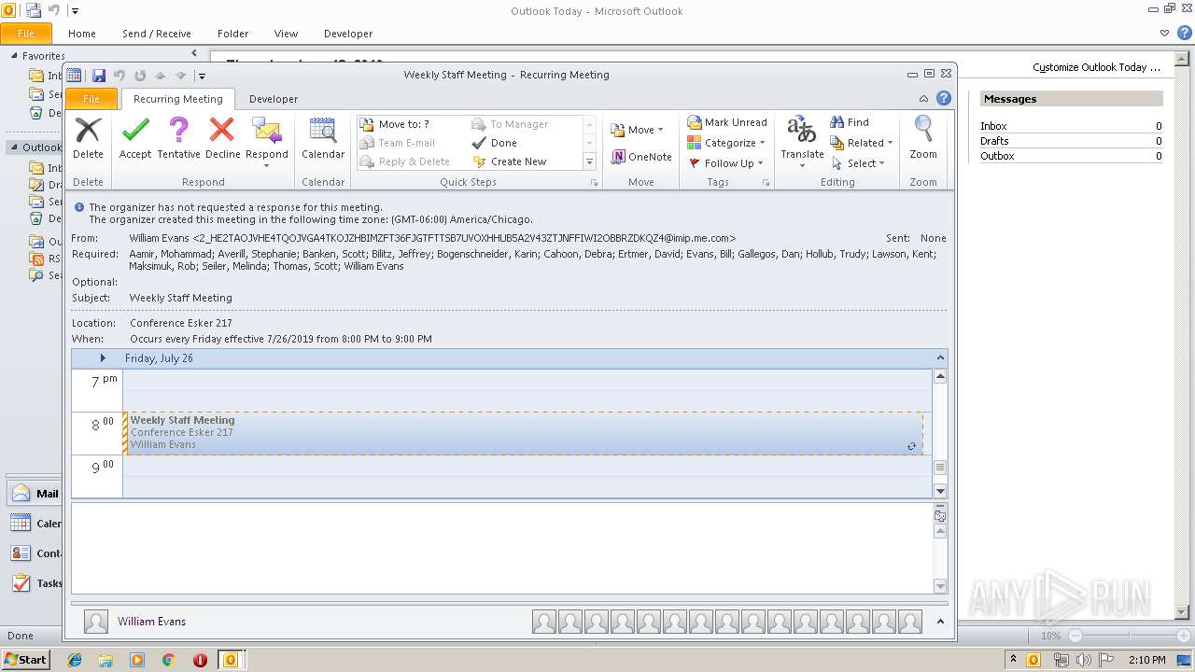Open the View tab in main window
The image size is (1195, 672).
pyautogui.click(x=286, y=34)
